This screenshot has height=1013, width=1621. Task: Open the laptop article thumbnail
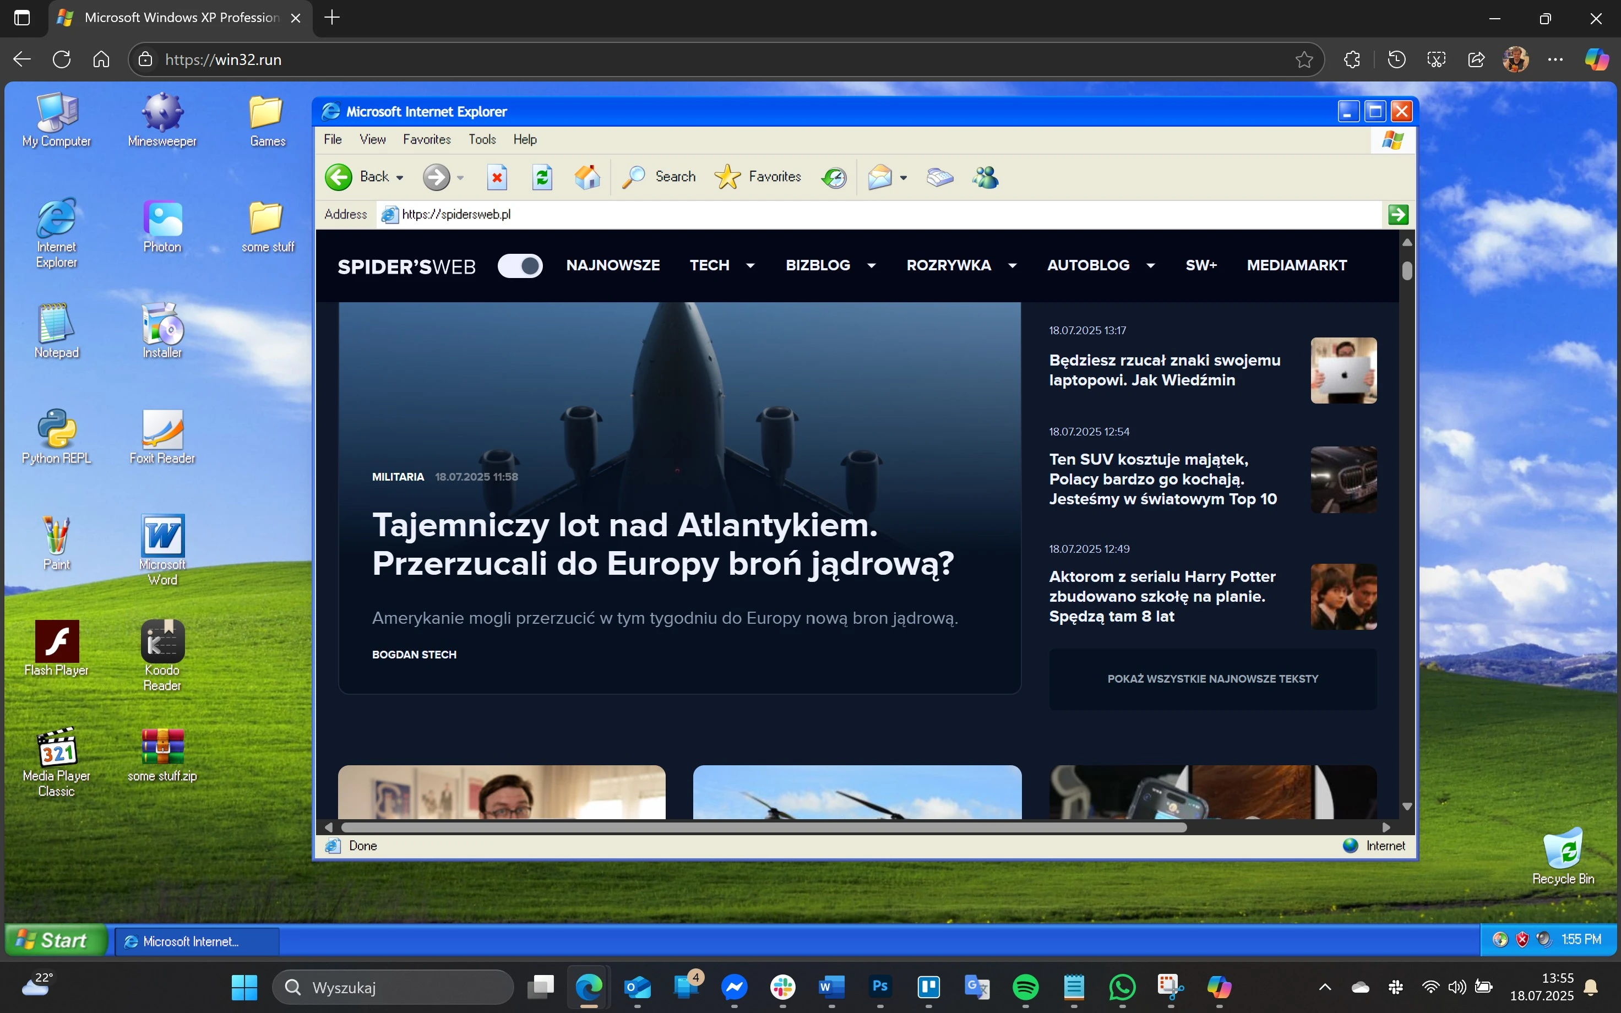coord(1343,371)
